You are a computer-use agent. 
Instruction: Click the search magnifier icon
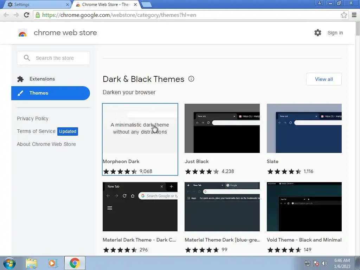[27, 58]
